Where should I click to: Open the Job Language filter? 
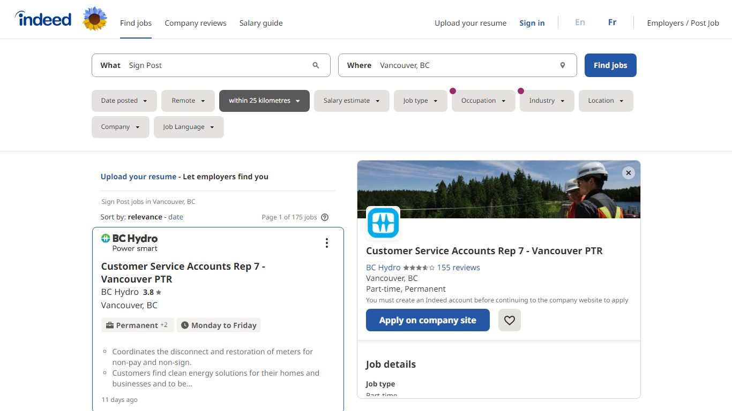coord(189,127)
